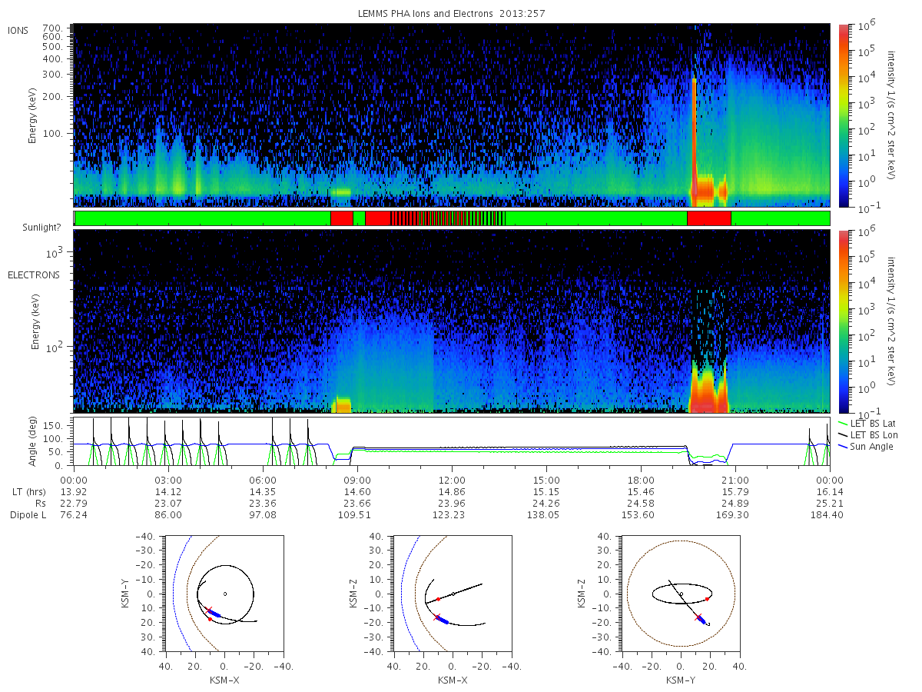Click the small planet circle in KSM-X/KSM-Y plot
The image size is (922, 692).
coord(225,594)
